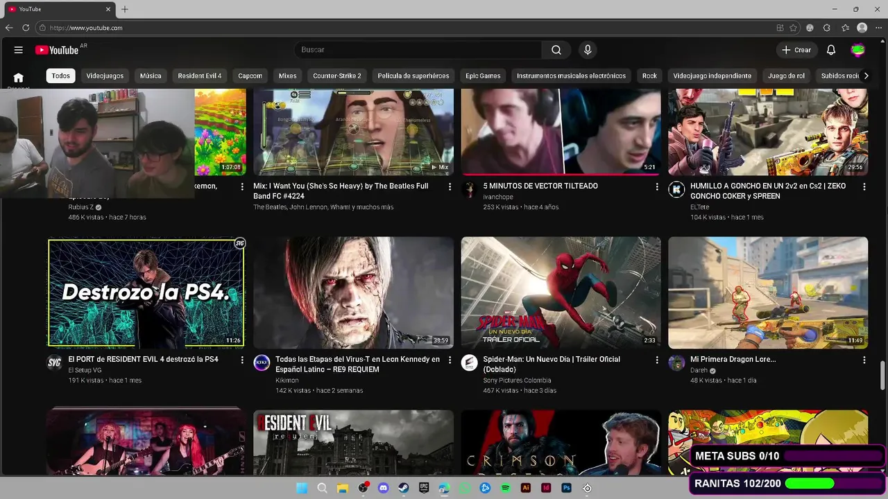Image resolution: width=888 pixels, height=499 pixels.
Task: Open options for the Rubius Z video
Action: point(242,186)
